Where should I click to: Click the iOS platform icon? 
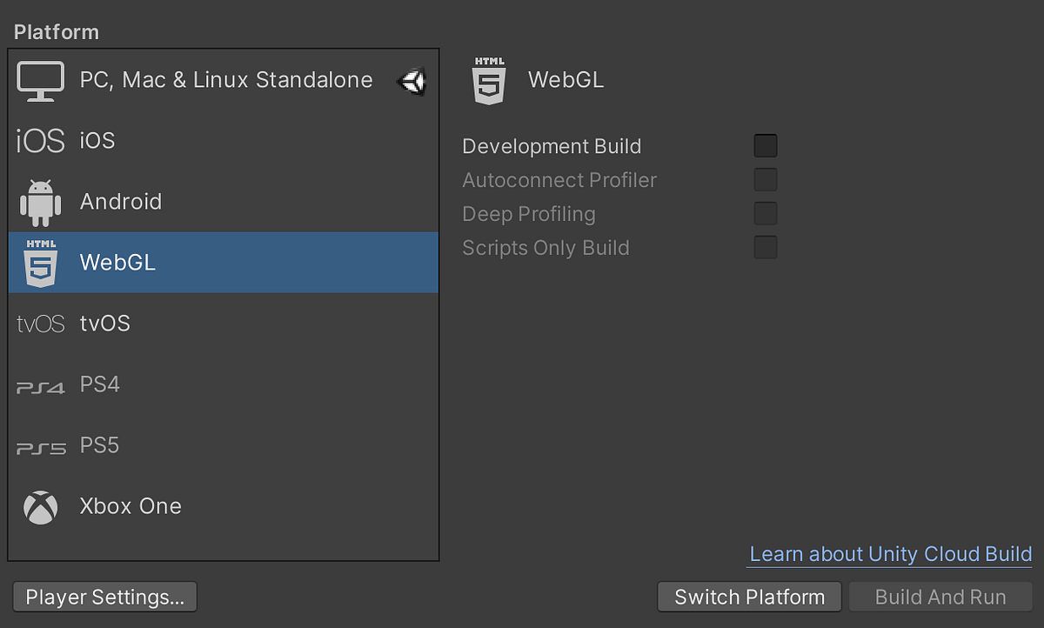click(x=40, y=141)
